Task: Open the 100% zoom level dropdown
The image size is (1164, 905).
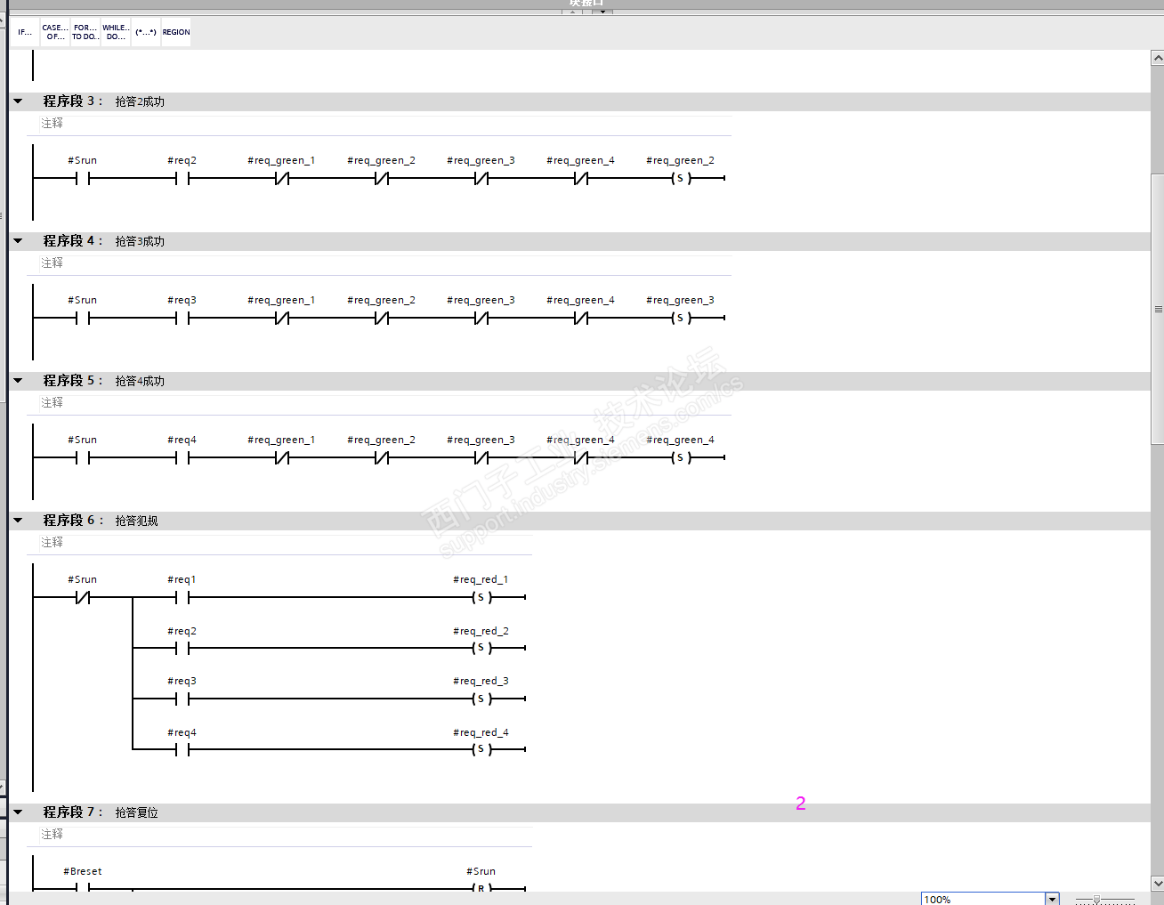Action: click(x=1052, y=899)
